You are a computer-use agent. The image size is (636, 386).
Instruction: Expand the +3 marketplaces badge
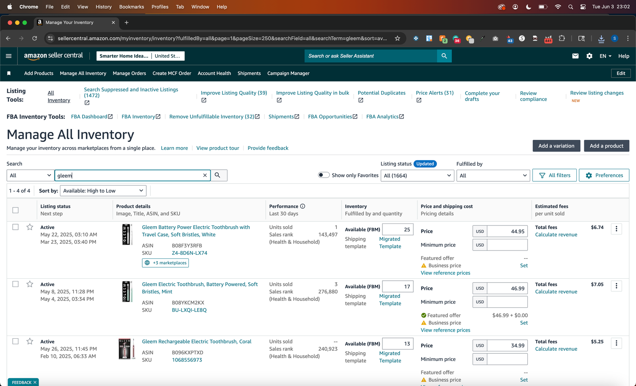[165, 263]
